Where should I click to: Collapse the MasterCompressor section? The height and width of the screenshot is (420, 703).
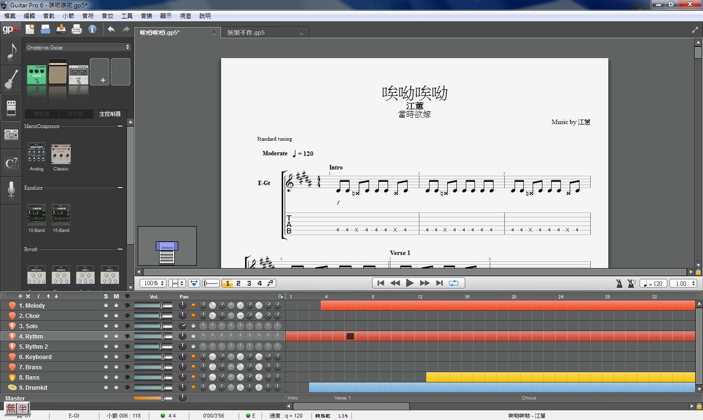pos(120,126)
